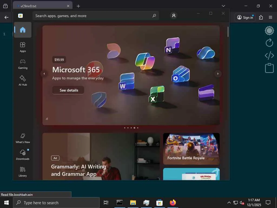Click the taskbar clock showing 1:17 AM

point(254,203)
